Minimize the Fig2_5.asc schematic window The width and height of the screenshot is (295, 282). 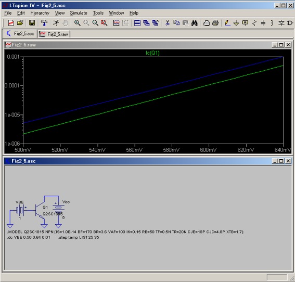tap(275, 161)
